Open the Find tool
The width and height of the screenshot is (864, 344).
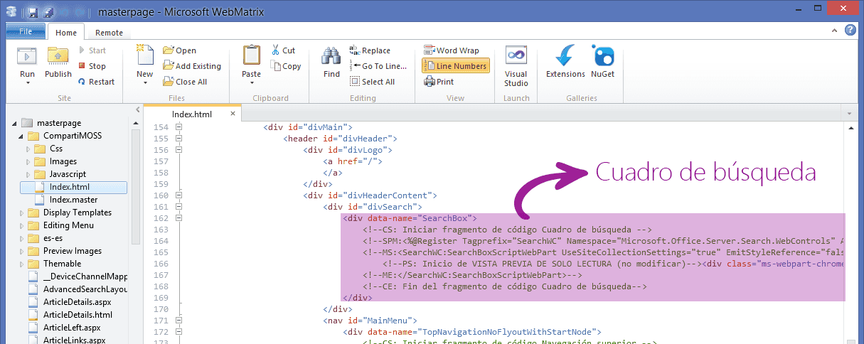[x=331, y=62]
